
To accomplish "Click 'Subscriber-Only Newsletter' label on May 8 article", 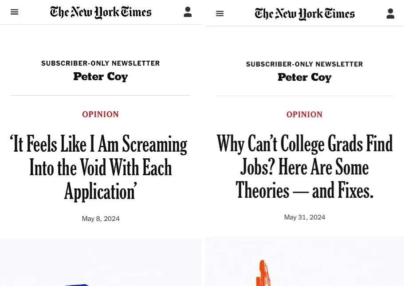I will (x=101, y=63).
